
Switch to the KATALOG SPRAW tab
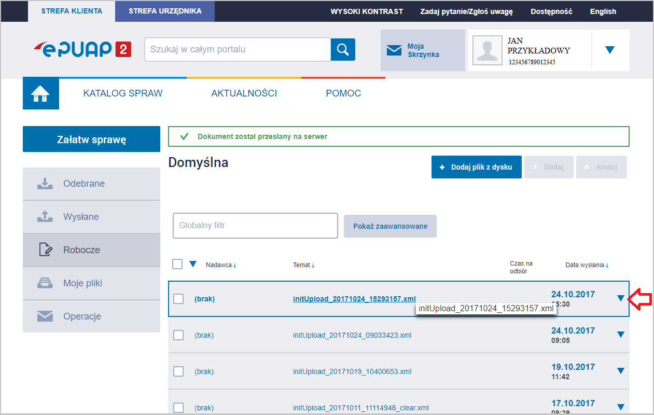pyautogui.click(x=122, y=93)
